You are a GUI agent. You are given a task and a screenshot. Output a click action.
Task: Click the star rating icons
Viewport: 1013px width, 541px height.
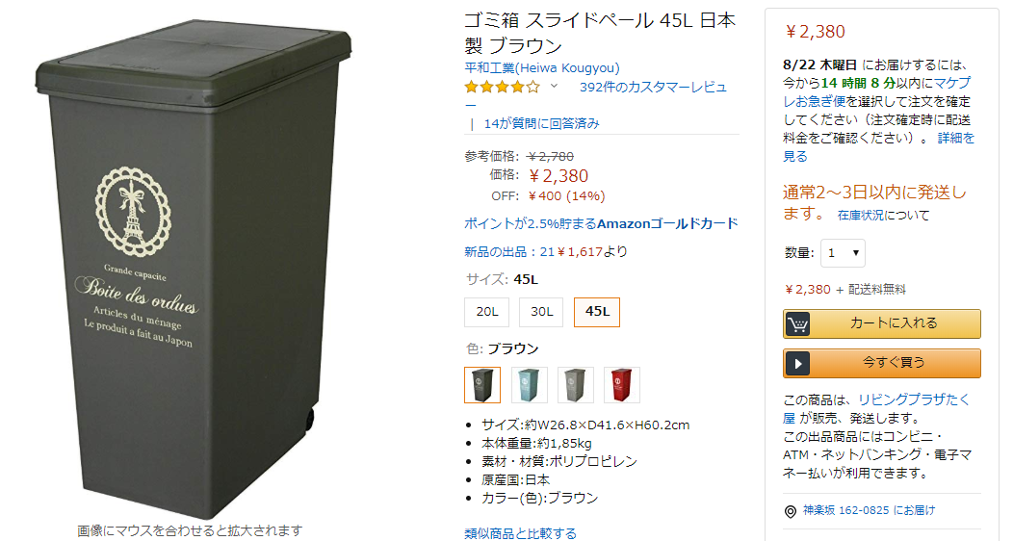point(502,87)
